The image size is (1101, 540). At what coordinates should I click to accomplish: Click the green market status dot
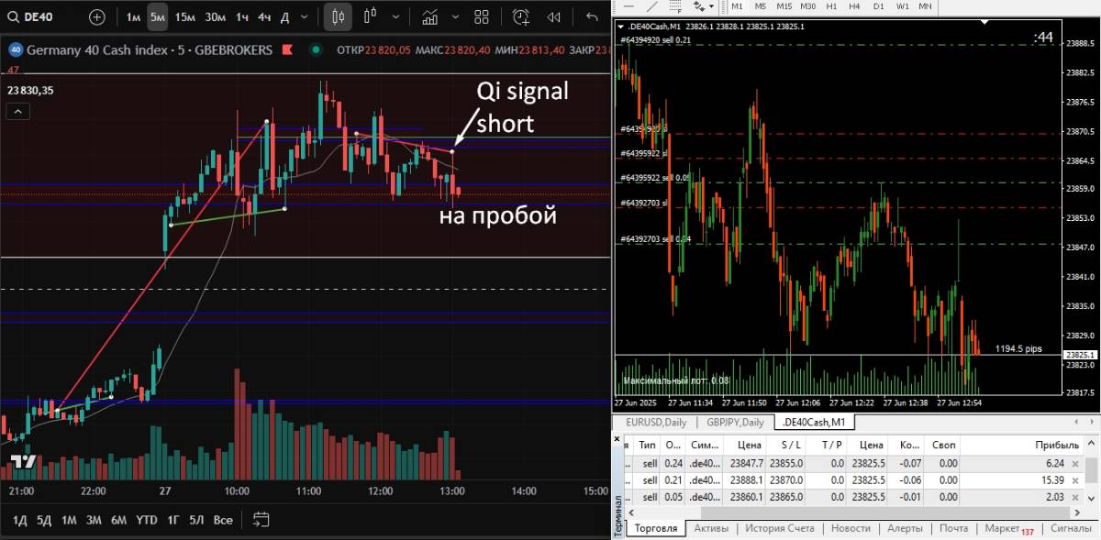pos(317,50)
